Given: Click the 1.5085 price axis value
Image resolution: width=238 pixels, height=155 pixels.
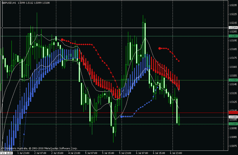Looking at the screenshot, I should (233, 137).
